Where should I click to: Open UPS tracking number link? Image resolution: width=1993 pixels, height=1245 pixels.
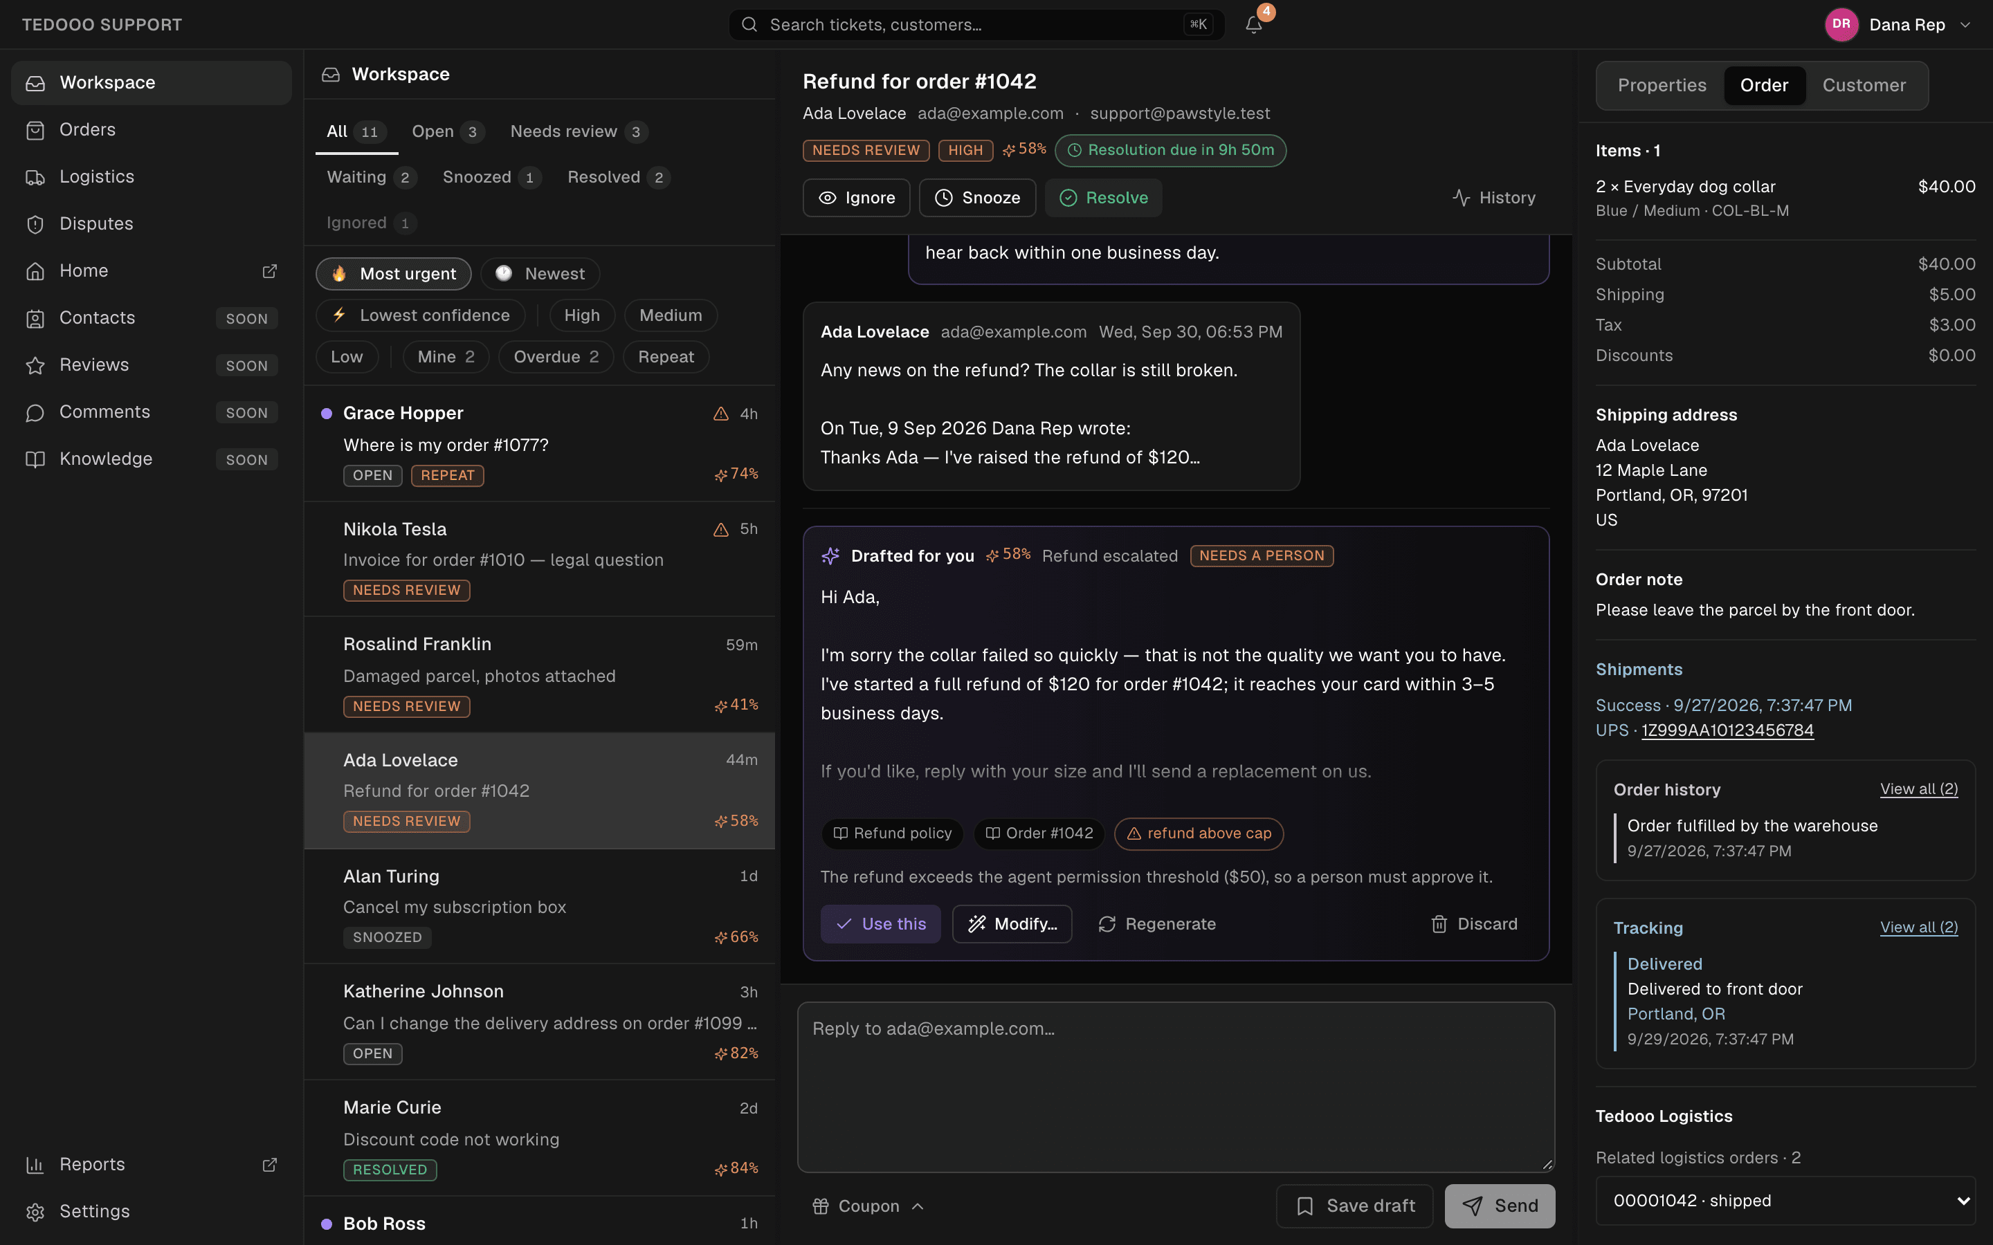(1727, 730)
